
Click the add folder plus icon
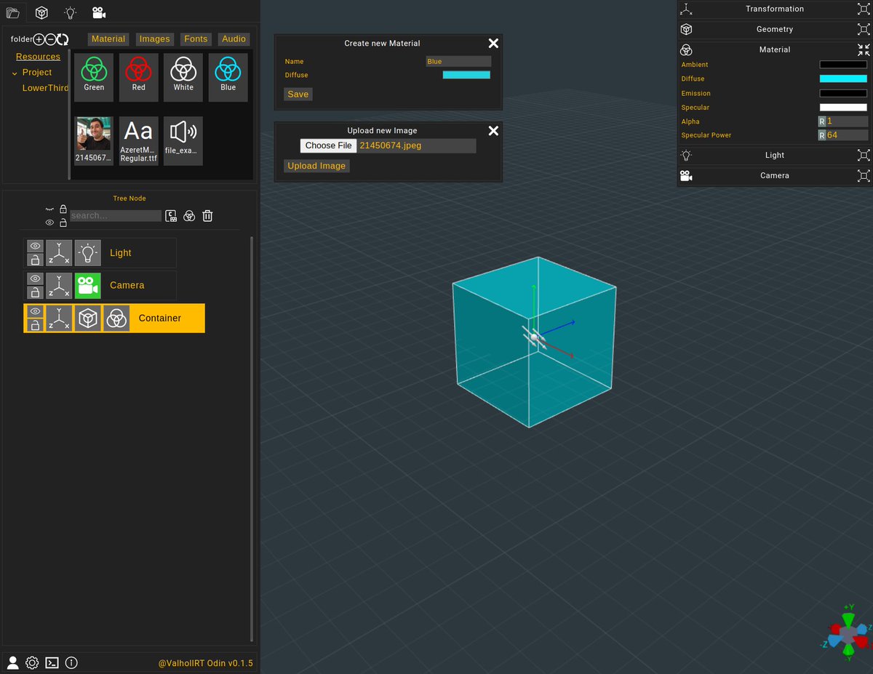[39, 39]
